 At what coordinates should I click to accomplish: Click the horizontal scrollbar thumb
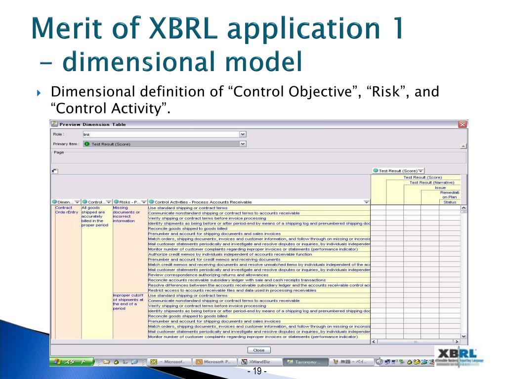415,341
